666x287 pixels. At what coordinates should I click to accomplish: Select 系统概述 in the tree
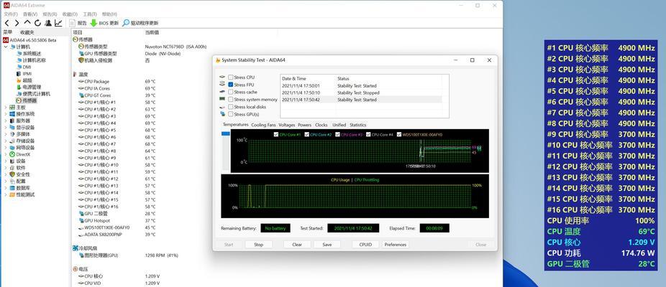point(29,53)
